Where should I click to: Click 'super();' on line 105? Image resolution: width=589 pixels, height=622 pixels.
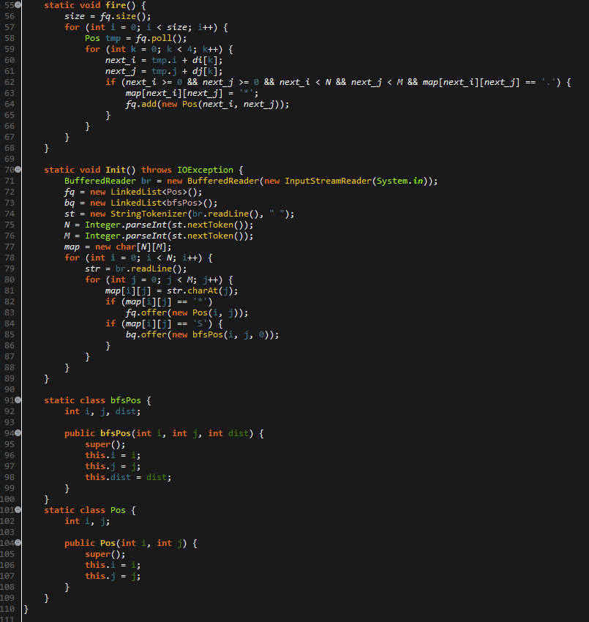pyautogui.click(x=105, y=554)
